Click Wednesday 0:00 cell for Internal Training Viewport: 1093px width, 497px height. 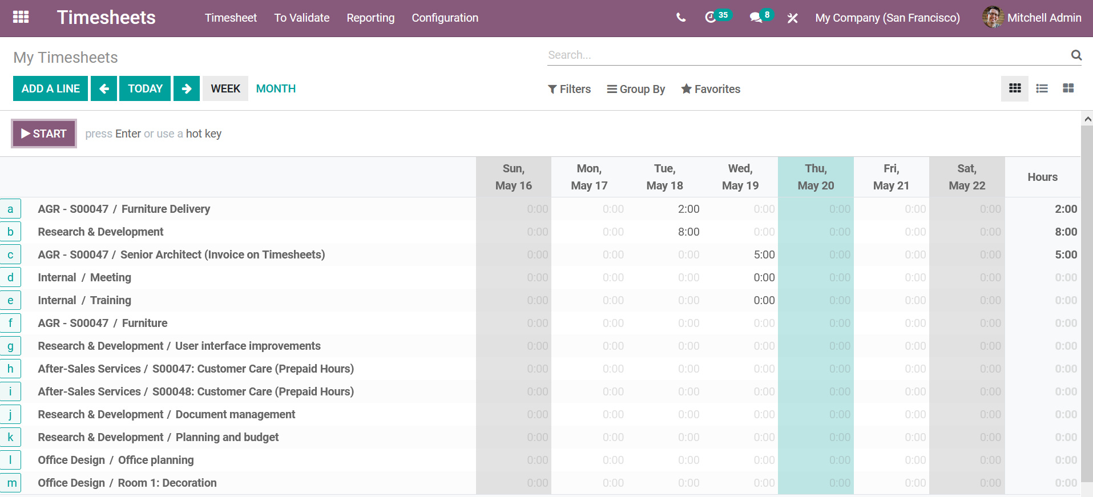[x=740, y=300]
